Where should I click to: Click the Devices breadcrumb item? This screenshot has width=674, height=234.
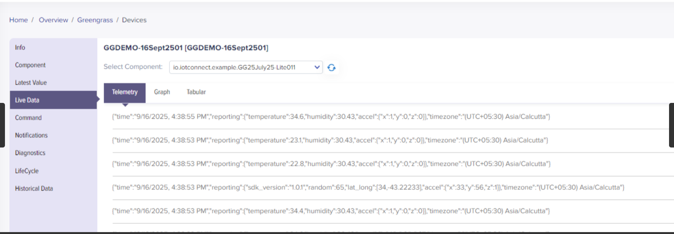[x=134, y=20]
